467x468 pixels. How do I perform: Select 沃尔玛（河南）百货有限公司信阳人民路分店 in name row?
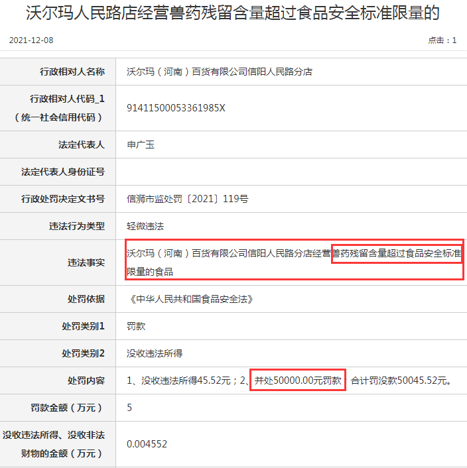click(x=220, y=72)
